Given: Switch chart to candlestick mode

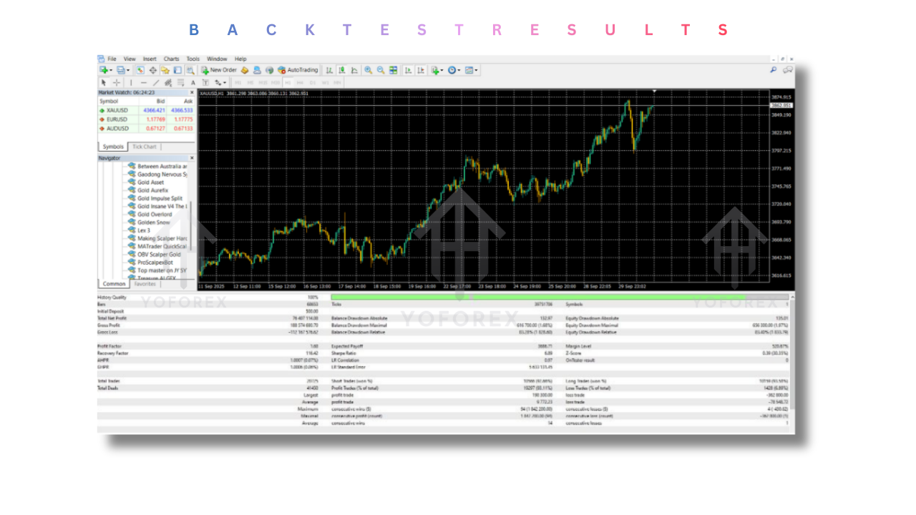Looking at the screenshot, I should [341, 70].
